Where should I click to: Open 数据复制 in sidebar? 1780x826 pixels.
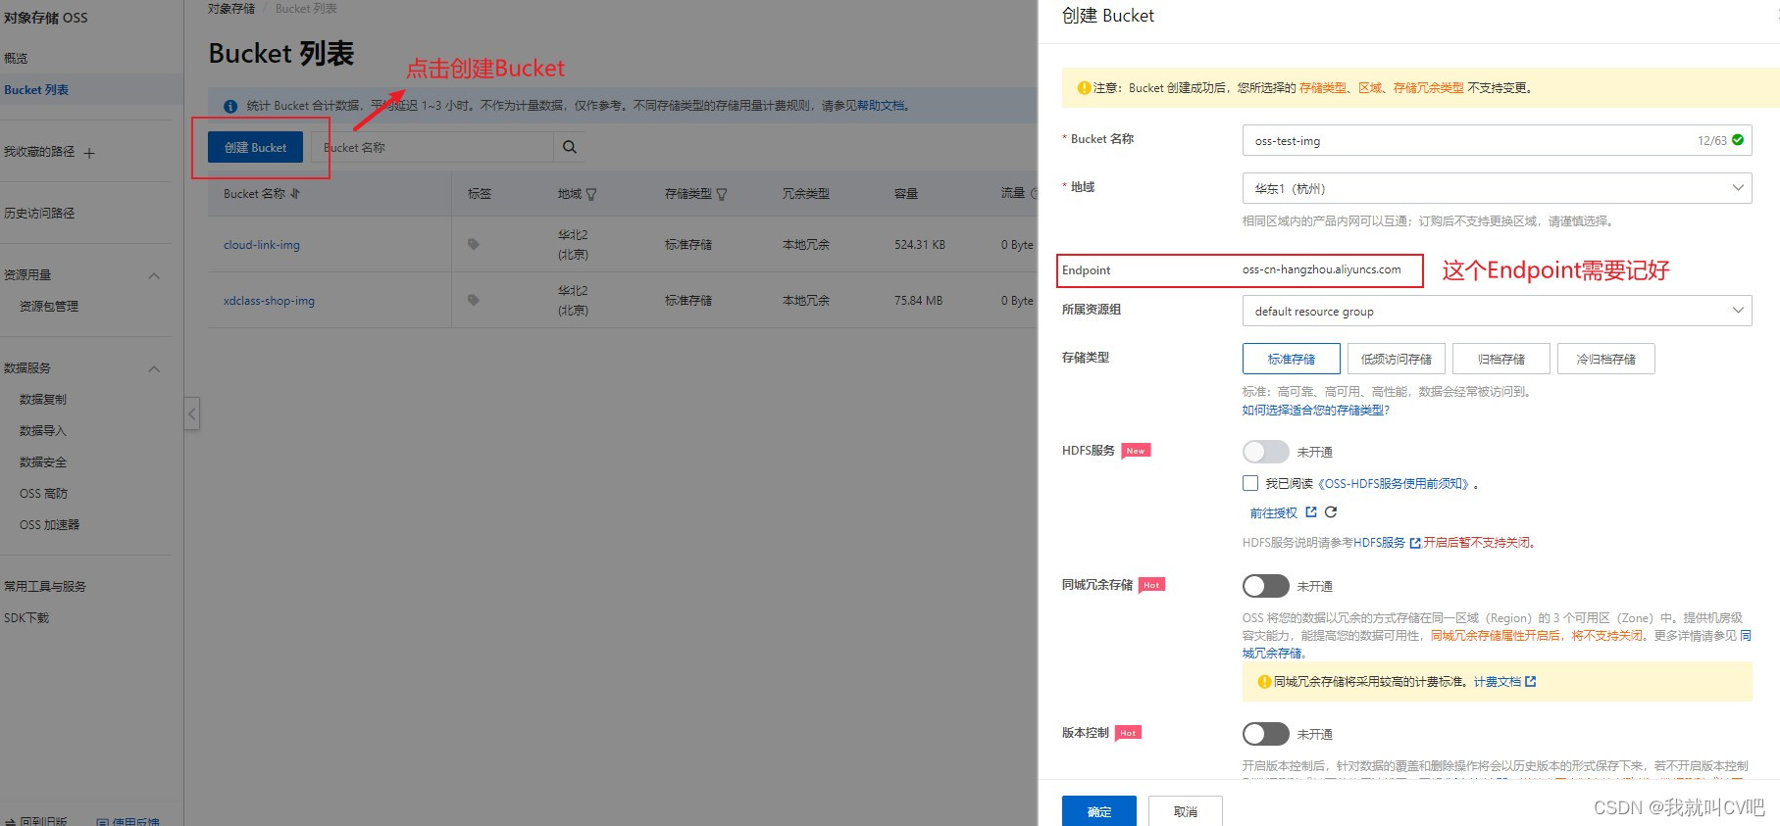tap(43, 399)
